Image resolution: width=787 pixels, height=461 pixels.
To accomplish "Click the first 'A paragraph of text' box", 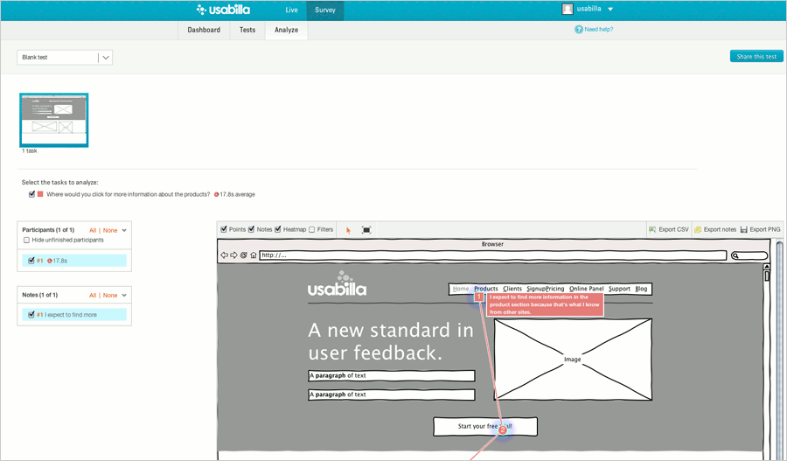I will 392,375.
